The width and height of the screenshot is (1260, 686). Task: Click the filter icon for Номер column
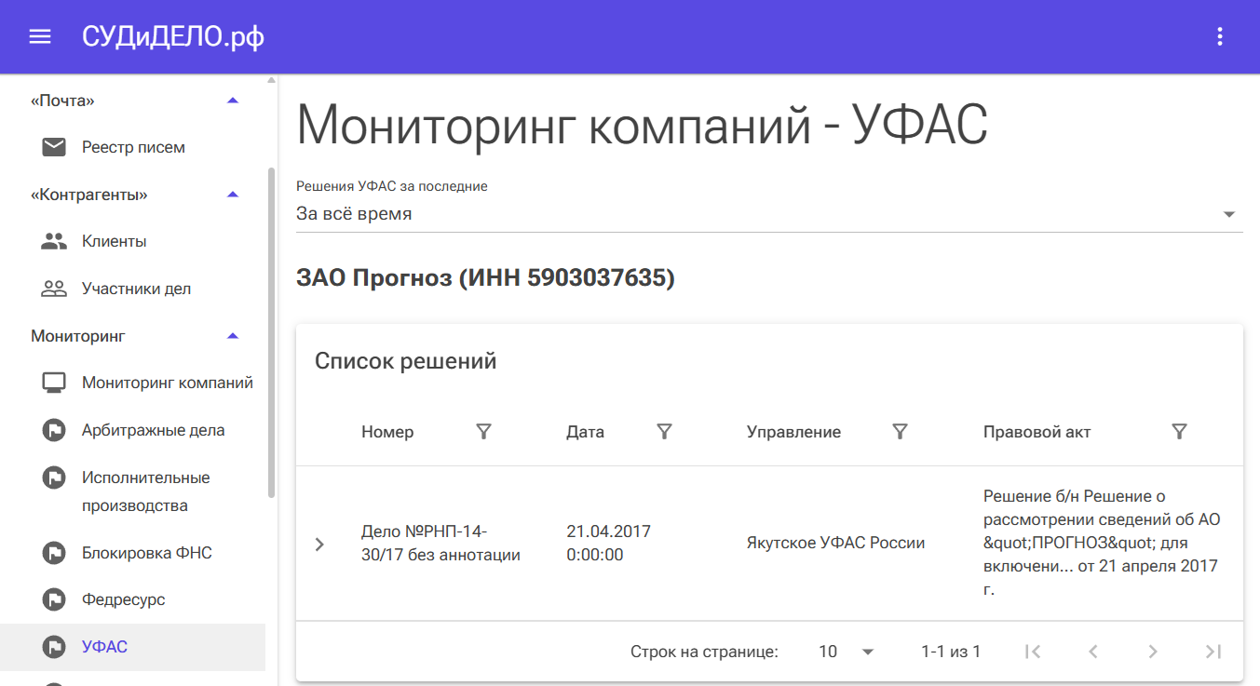click(x=483, y=431)
